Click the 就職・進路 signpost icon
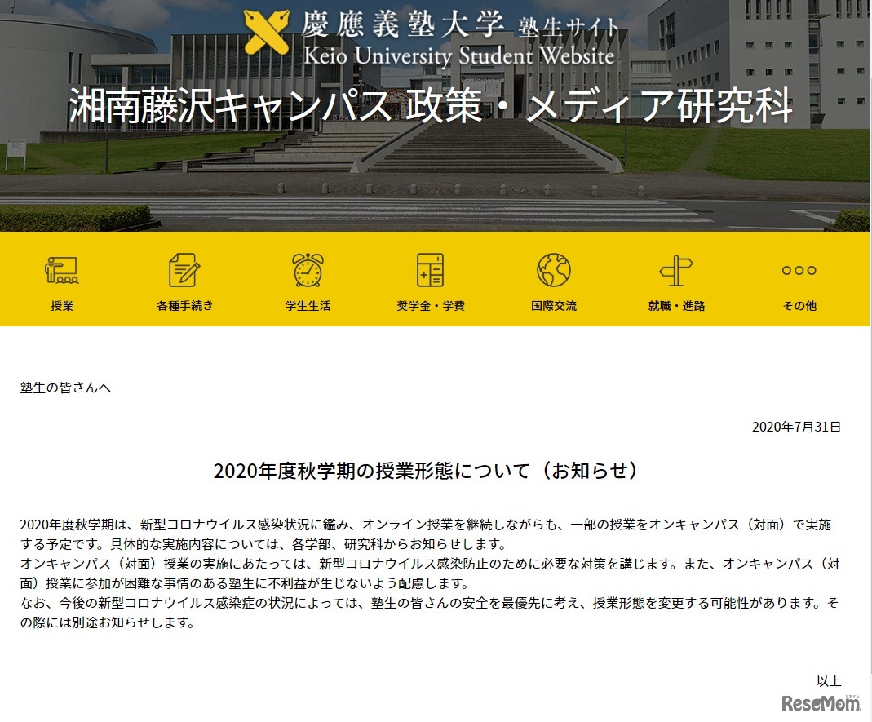Screen dimensions: 872x722 675,269
